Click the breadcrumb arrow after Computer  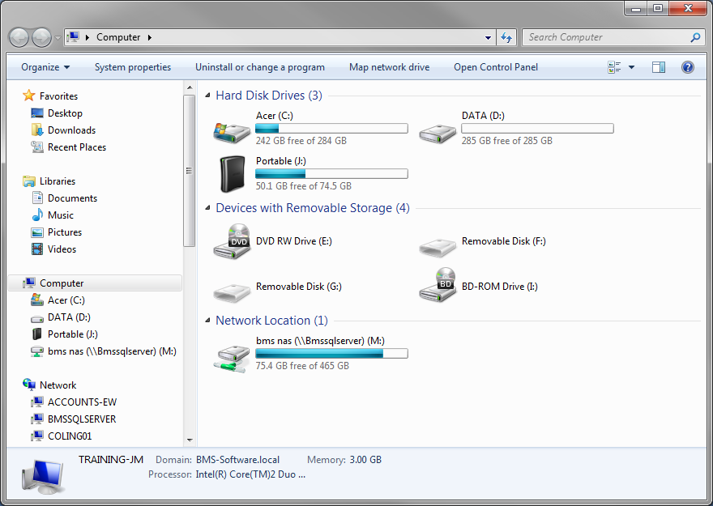[150, 37]
